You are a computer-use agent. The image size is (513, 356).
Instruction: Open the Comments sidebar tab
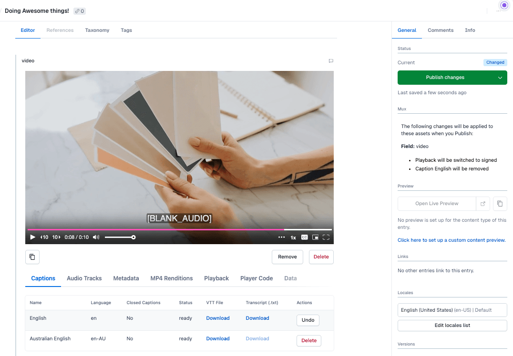pyautogui.click(x=441, y=30)
